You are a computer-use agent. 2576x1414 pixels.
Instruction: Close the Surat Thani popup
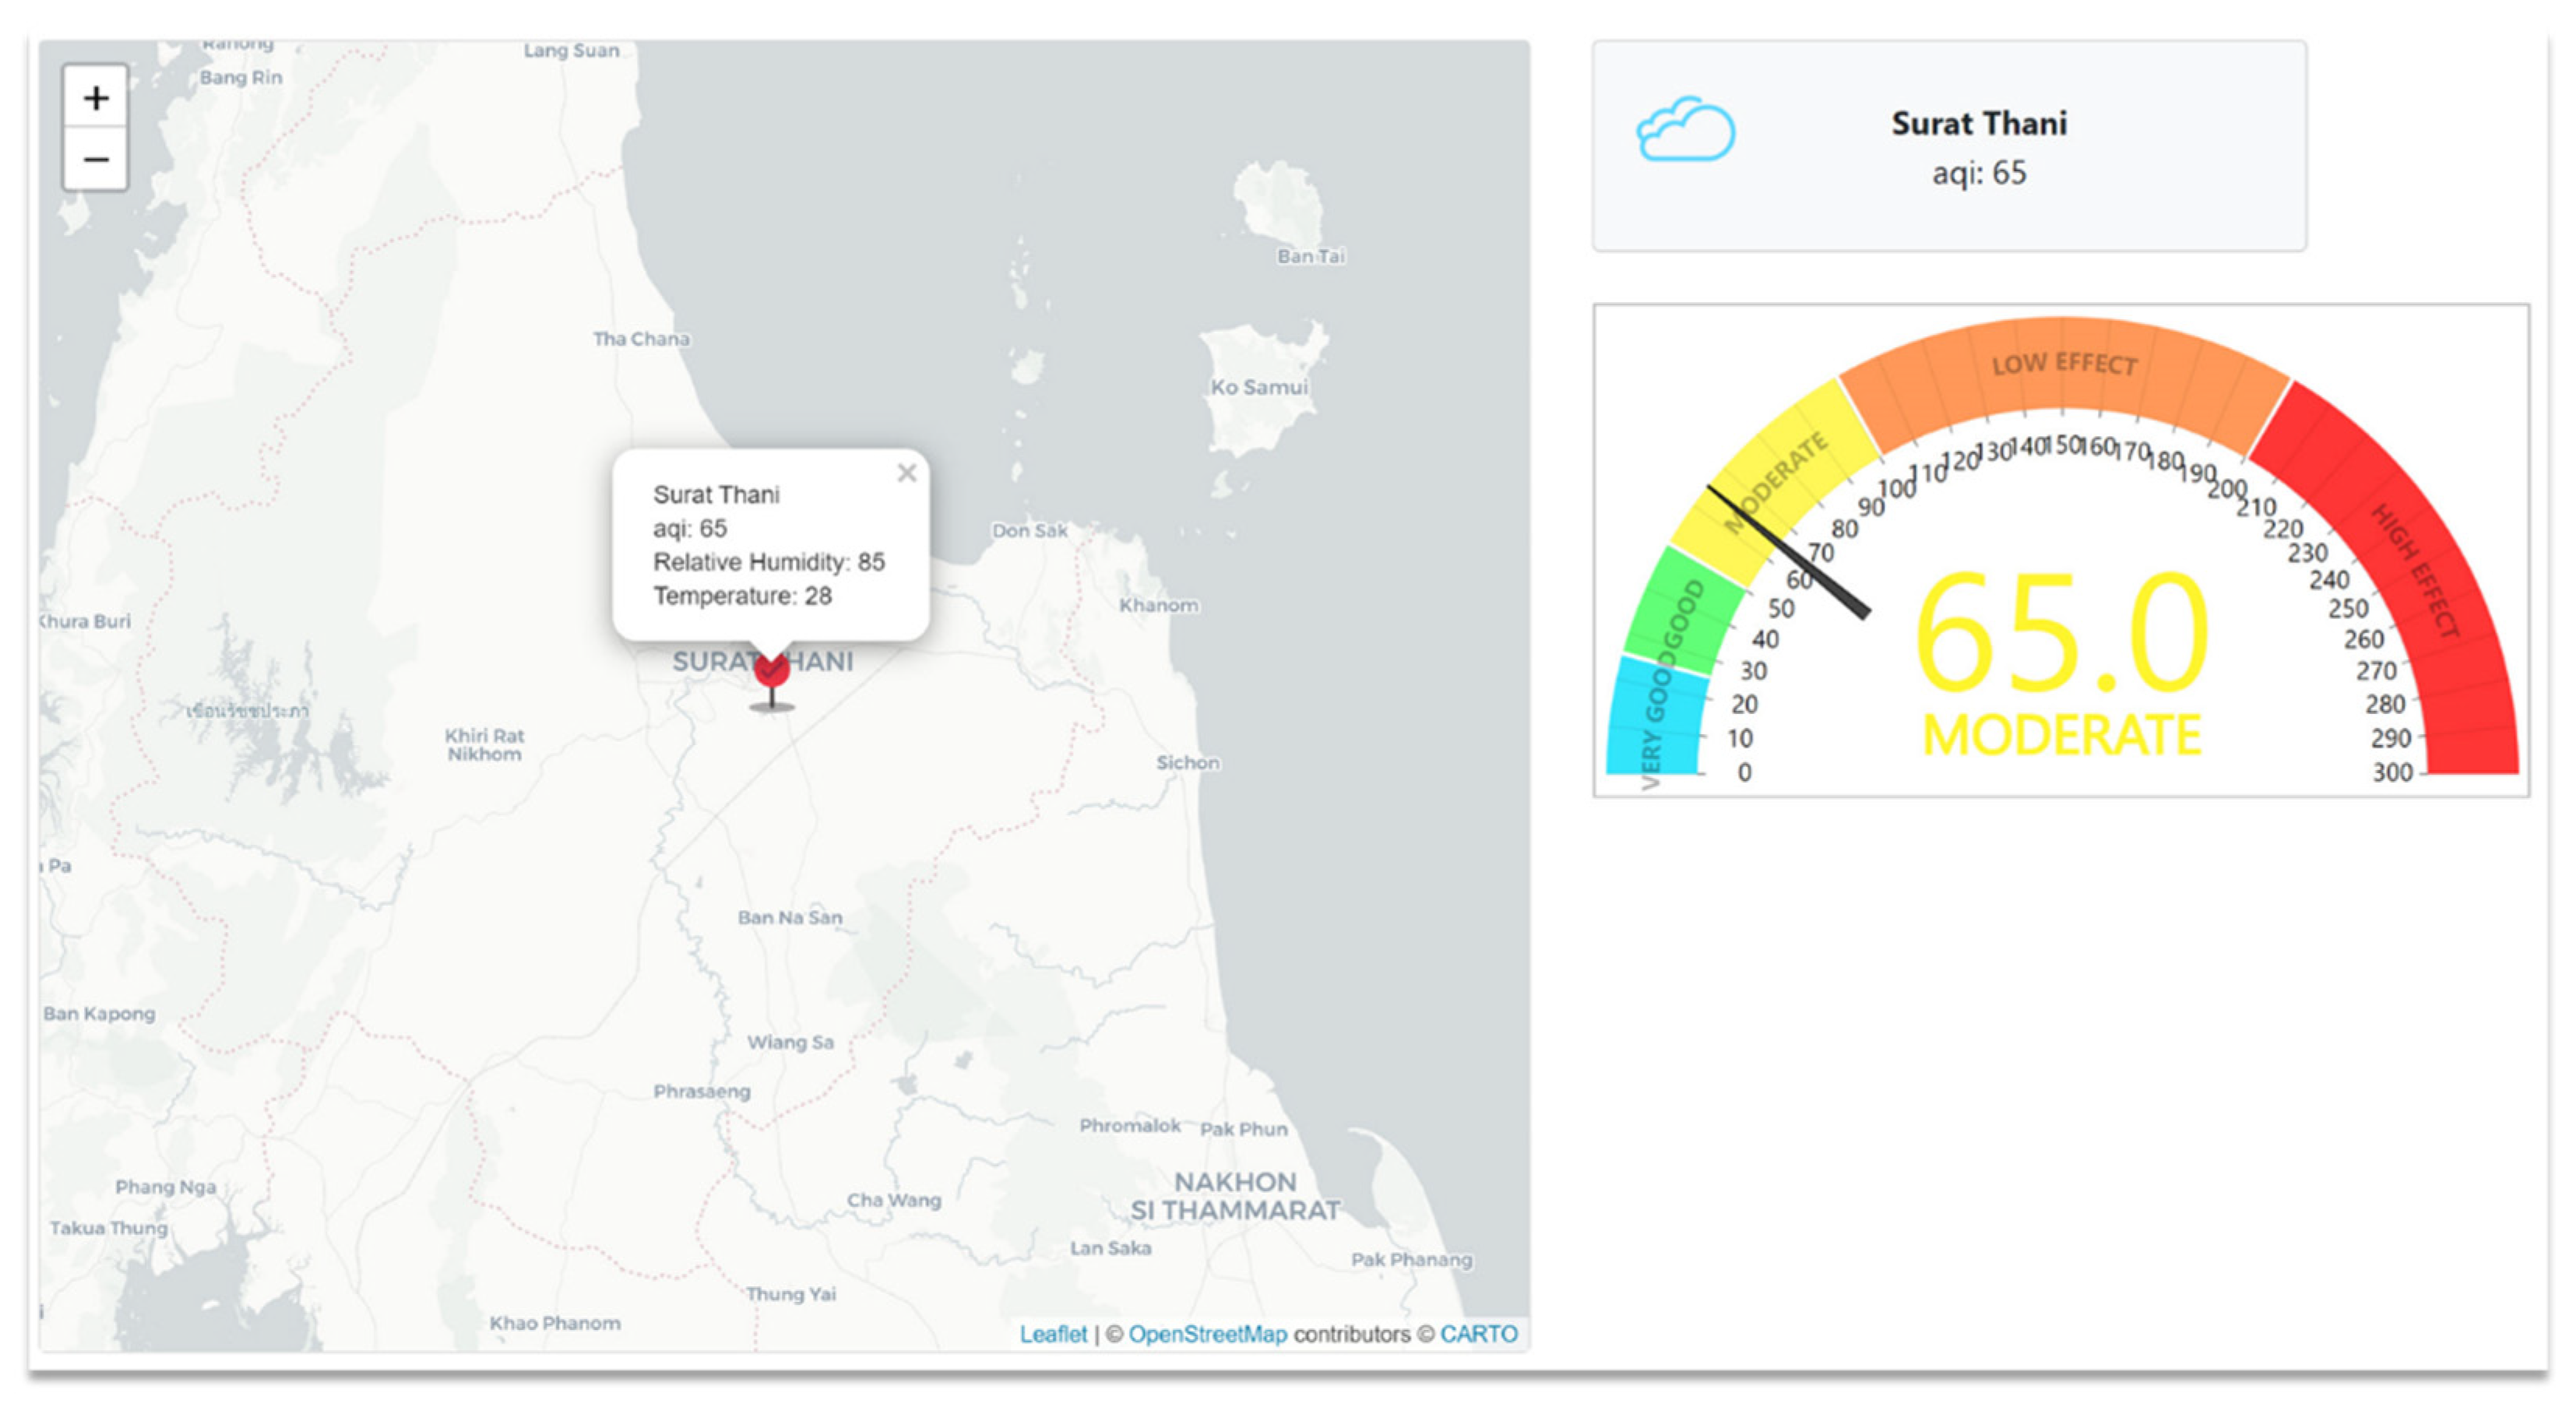click(x=906, y=473)
